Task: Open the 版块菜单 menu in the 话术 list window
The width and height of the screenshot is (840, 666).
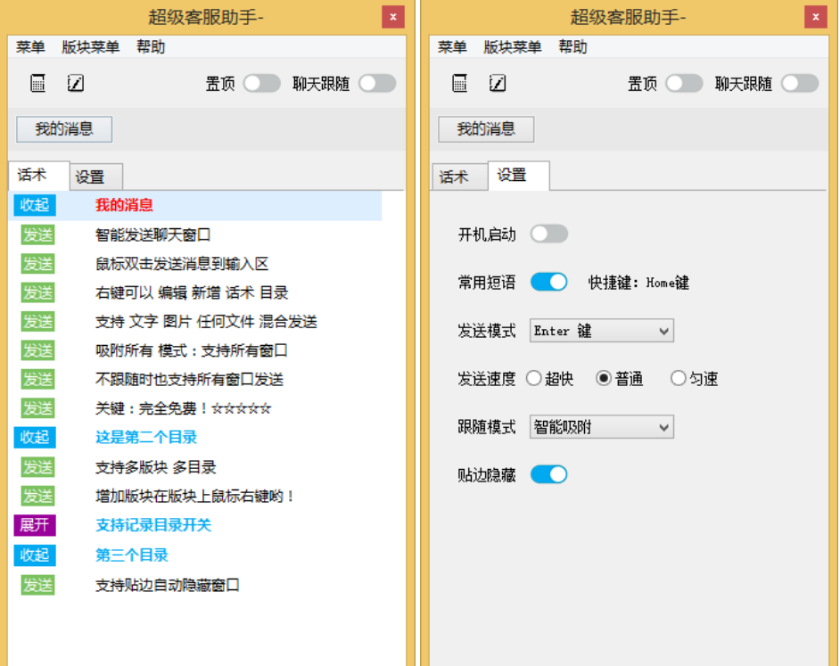Action: (90, 47)
